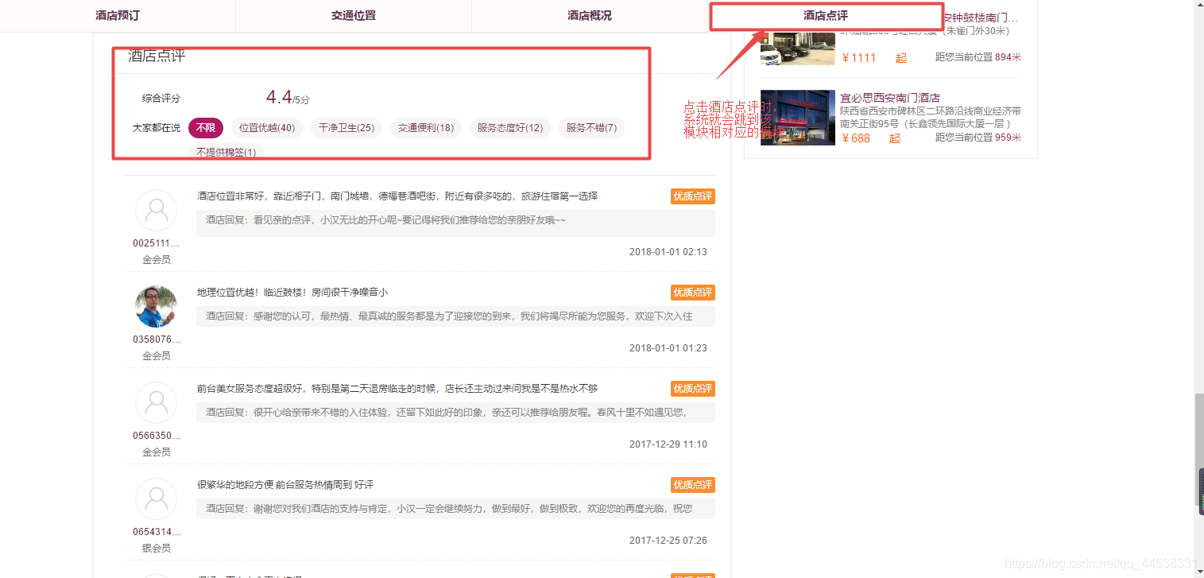Click the 优质点评 badge on 很繁华的地段方便 review

click(693, 485)
